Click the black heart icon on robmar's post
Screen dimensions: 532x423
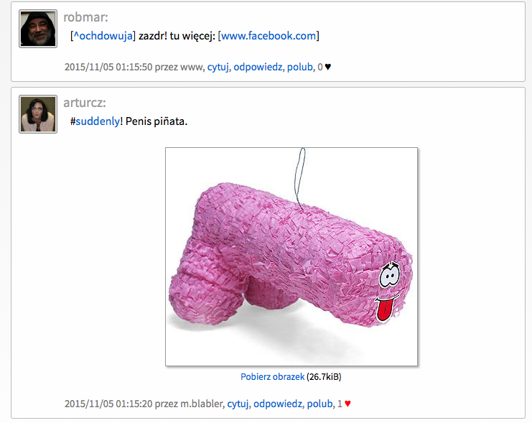[328, 67]
